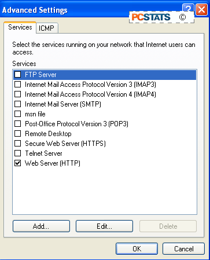Open the Add service dialog

pos(41,226)
